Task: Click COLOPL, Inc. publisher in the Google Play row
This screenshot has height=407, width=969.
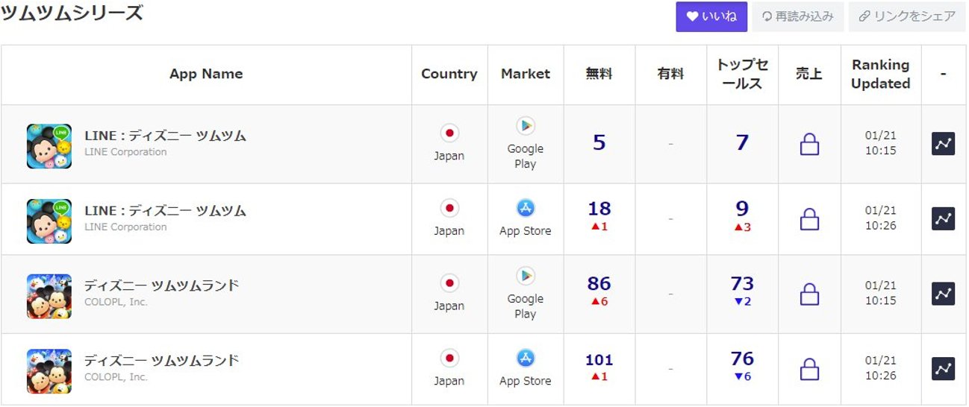Action: tap(116, 302)
